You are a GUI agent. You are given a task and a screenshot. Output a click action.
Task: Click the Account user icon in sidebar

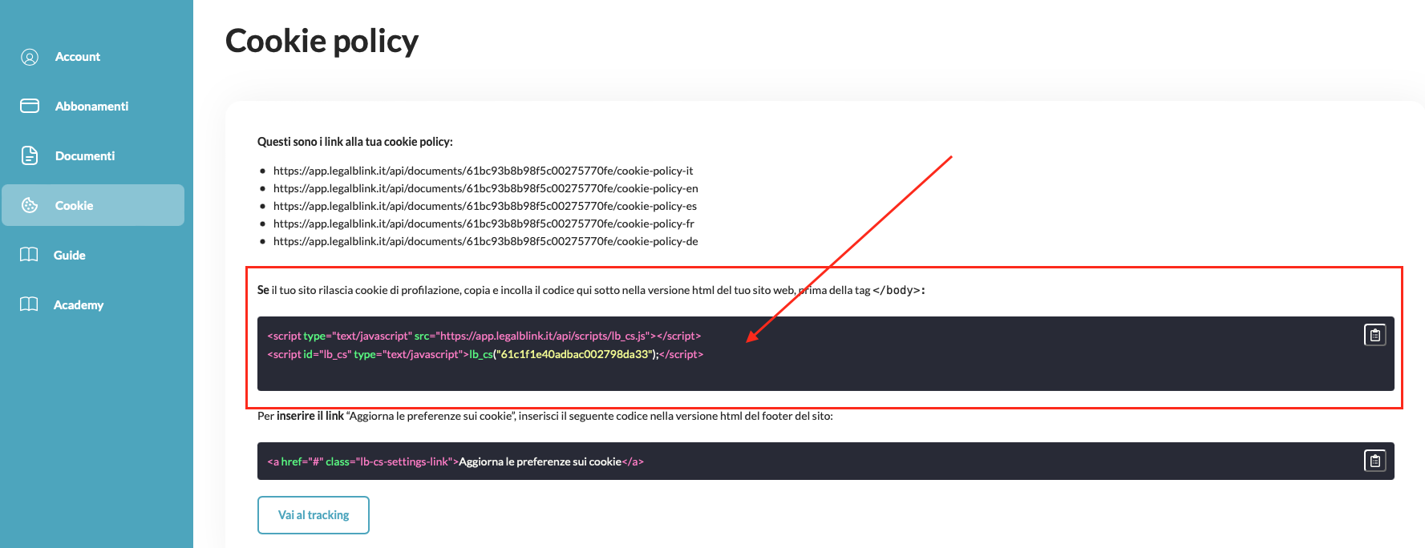tap(30, 57)
